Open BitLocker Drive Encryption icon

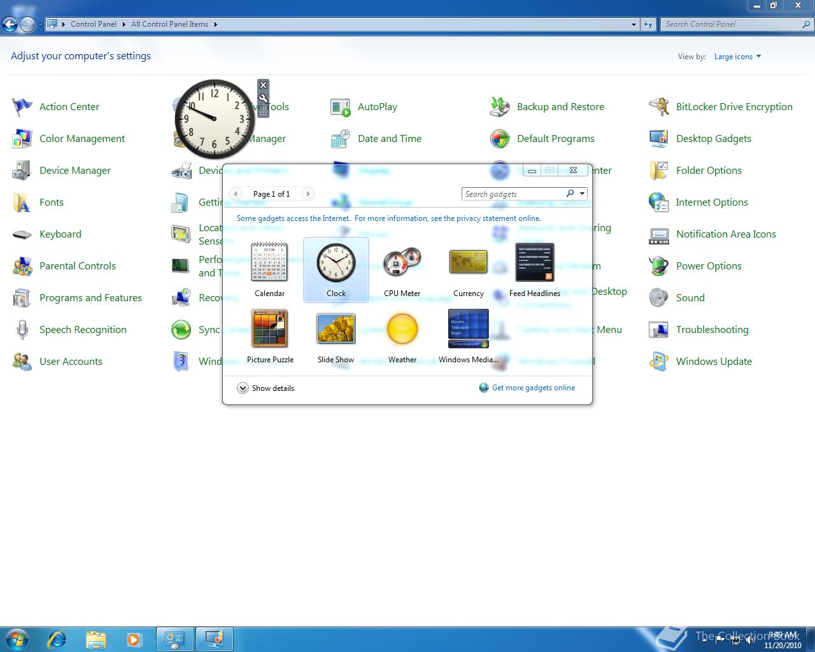coord(659,106)
